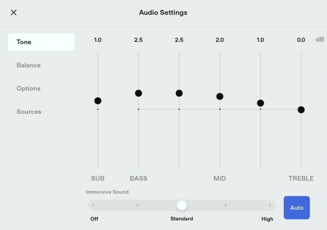Click the Auto button
The width and height of the screenshot is (327, 230).
click(296, 208)
